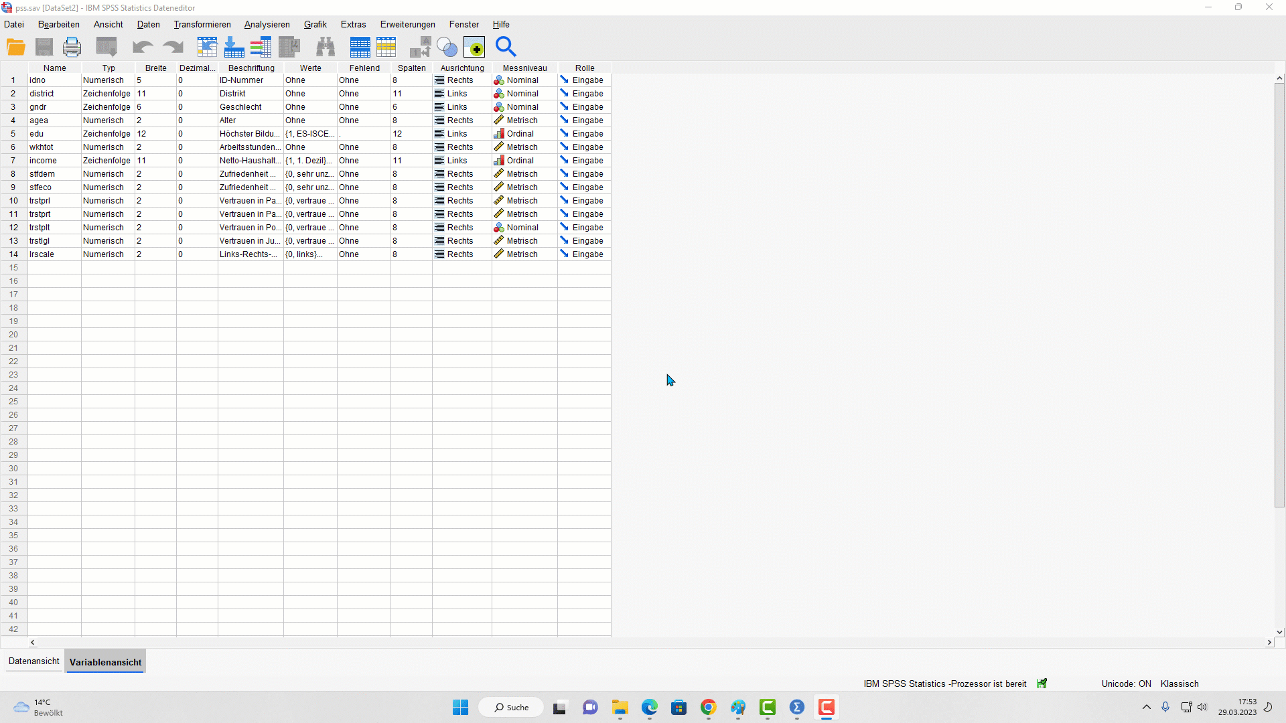Open Find with binoculars icon
The height and width of the screenshot is (723, 1286).
326,47
